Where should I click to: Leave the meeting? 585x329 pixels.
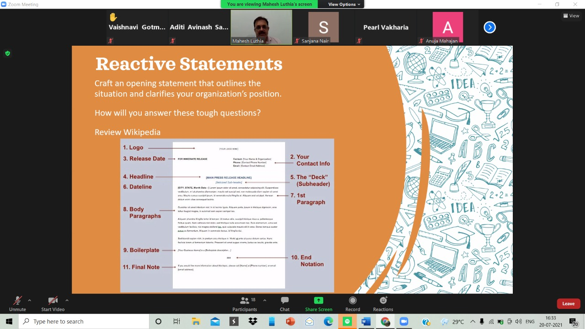[568, 304]
